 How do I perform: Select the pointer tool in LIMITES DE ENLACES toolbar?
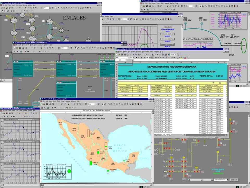click(56, 8)
